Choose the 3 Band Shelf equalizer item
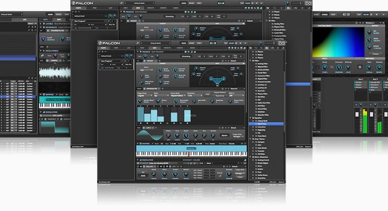This screenshot has width=388, height=211. click(261, 121)
